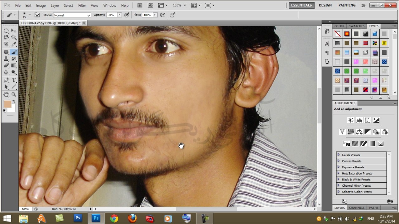Select the Gradient tool

14,66
